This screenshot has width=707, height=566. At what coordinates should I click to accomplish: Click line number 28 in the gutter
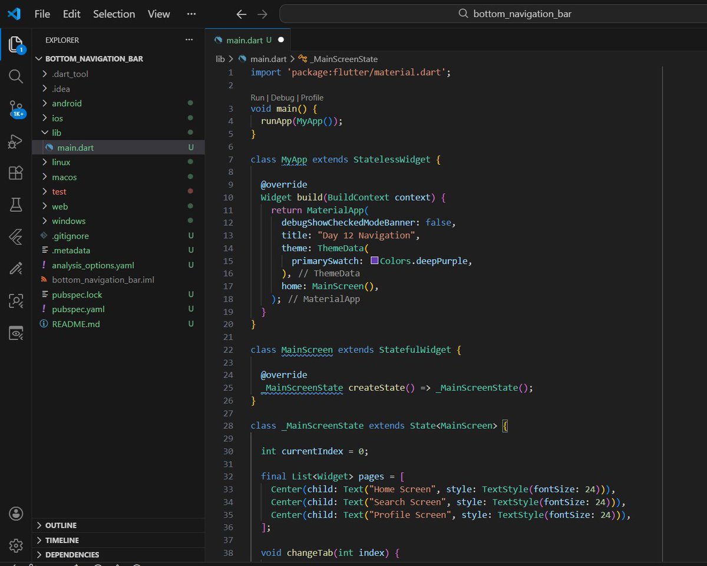[x=229, y=426]
